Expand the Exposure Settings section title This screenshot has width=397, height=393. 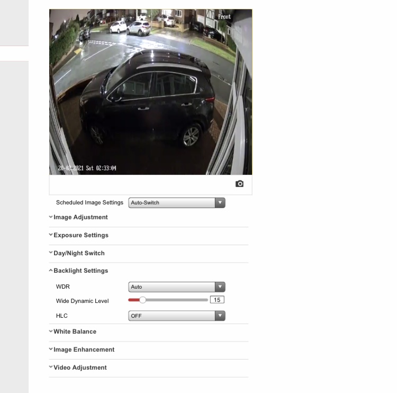(x=81, y=235)
